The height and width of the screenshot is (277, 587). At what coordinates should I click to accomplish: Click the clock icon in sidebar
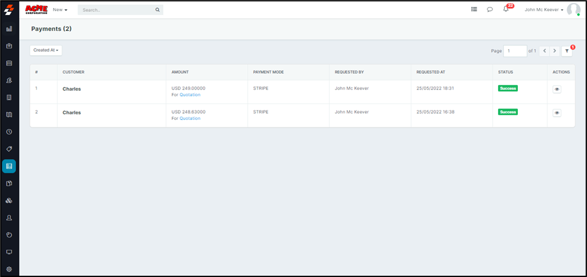[x=9, y=132]
